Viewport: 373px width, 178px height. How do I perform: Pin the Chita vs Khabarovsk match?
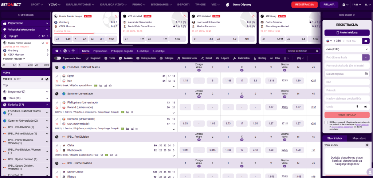57,145
